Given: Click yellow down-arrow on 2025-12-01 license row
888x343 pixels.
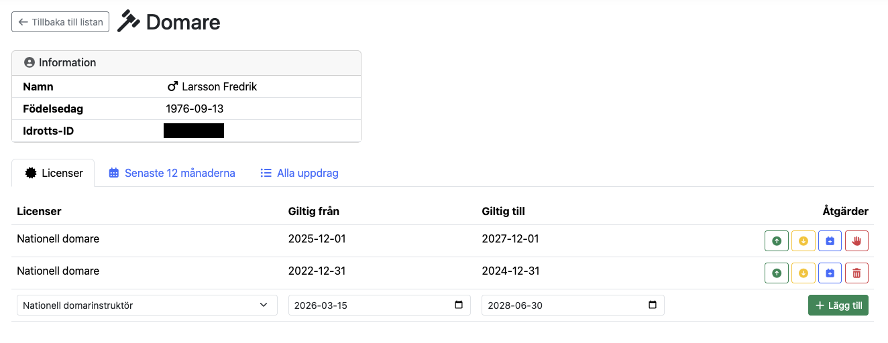Looking at the screenshot, I should [x=803, y=241].
